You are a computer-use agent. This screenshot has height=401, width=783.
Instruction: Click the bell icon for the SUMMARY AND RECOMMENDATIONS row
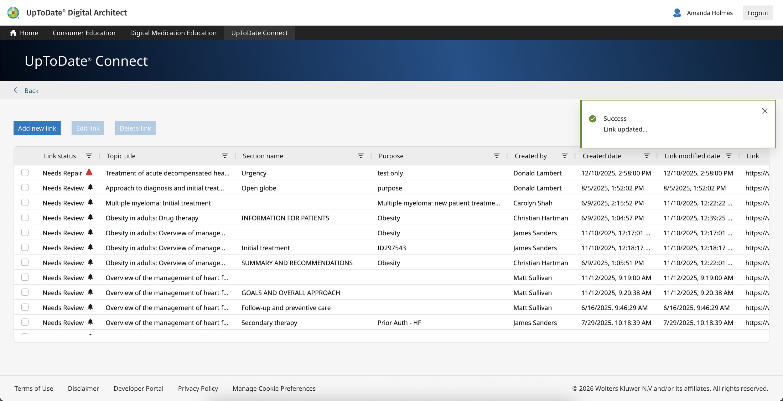click(91, 262)
